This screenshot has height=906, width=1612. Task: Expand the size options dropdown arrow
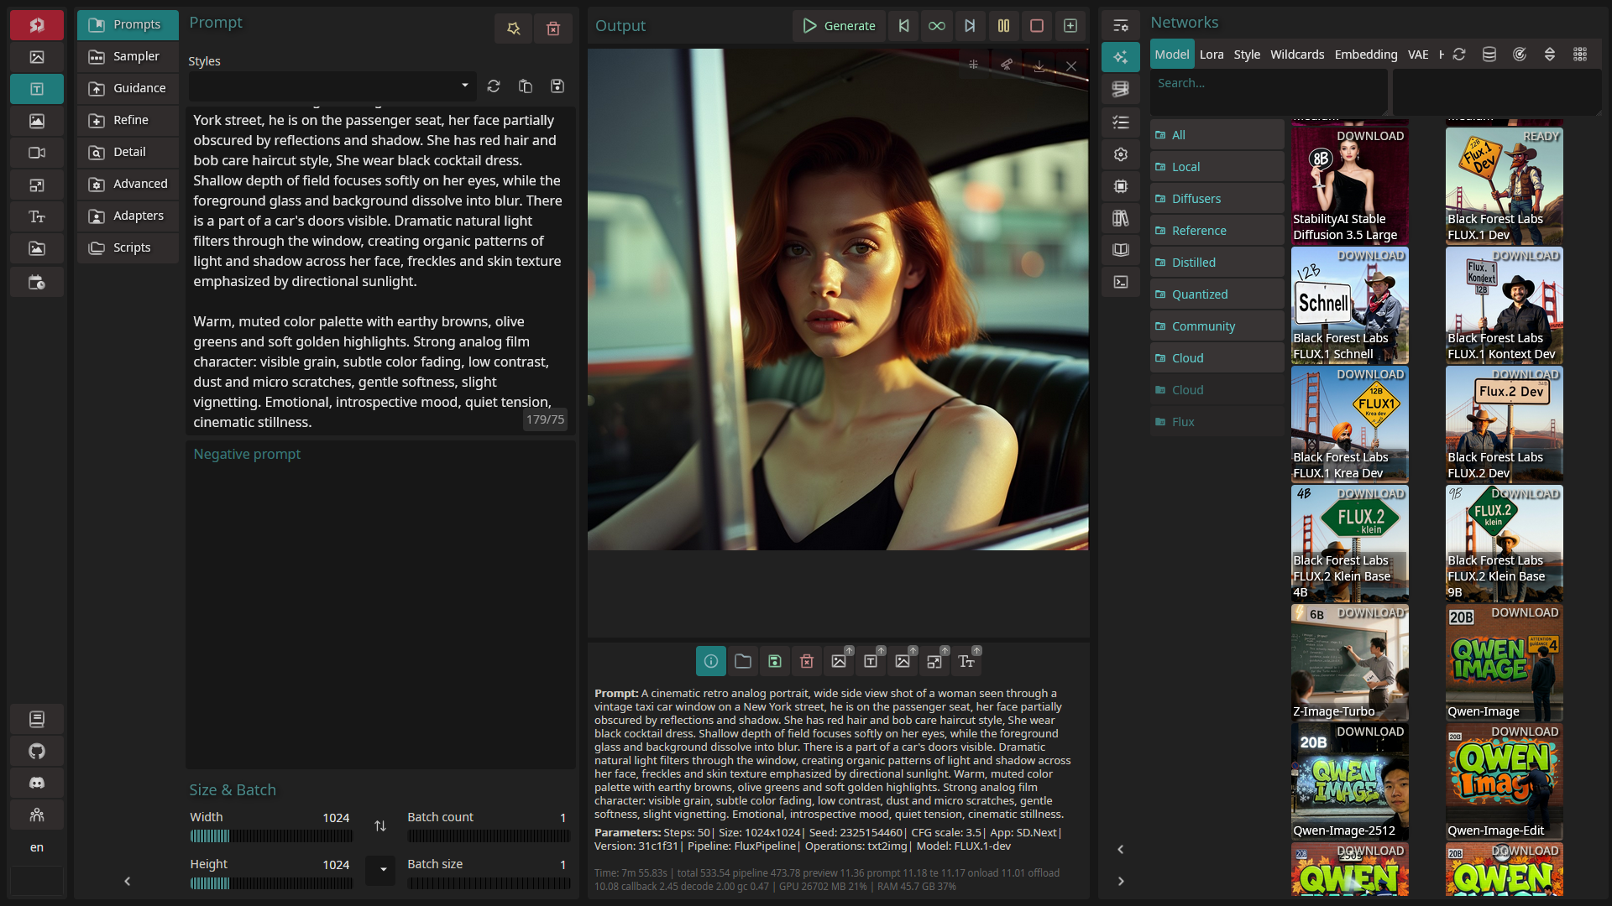point(382,869)
